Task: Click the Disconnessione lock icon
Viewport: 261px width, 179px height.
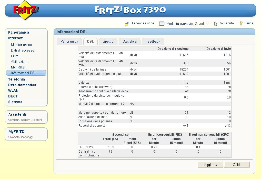Action: pos(127,24)
